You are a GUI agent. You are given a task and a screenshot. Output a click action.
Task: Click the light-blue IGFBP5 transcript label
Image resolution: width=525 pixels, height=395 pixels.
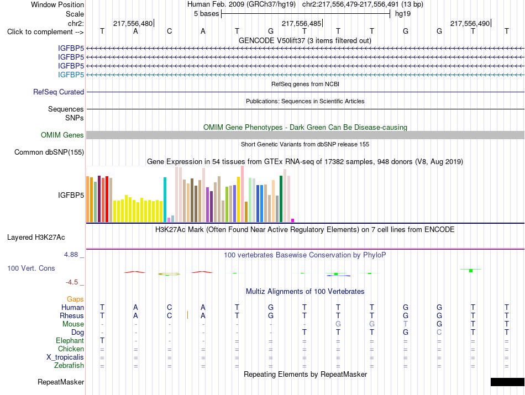[x=71, y=75]
